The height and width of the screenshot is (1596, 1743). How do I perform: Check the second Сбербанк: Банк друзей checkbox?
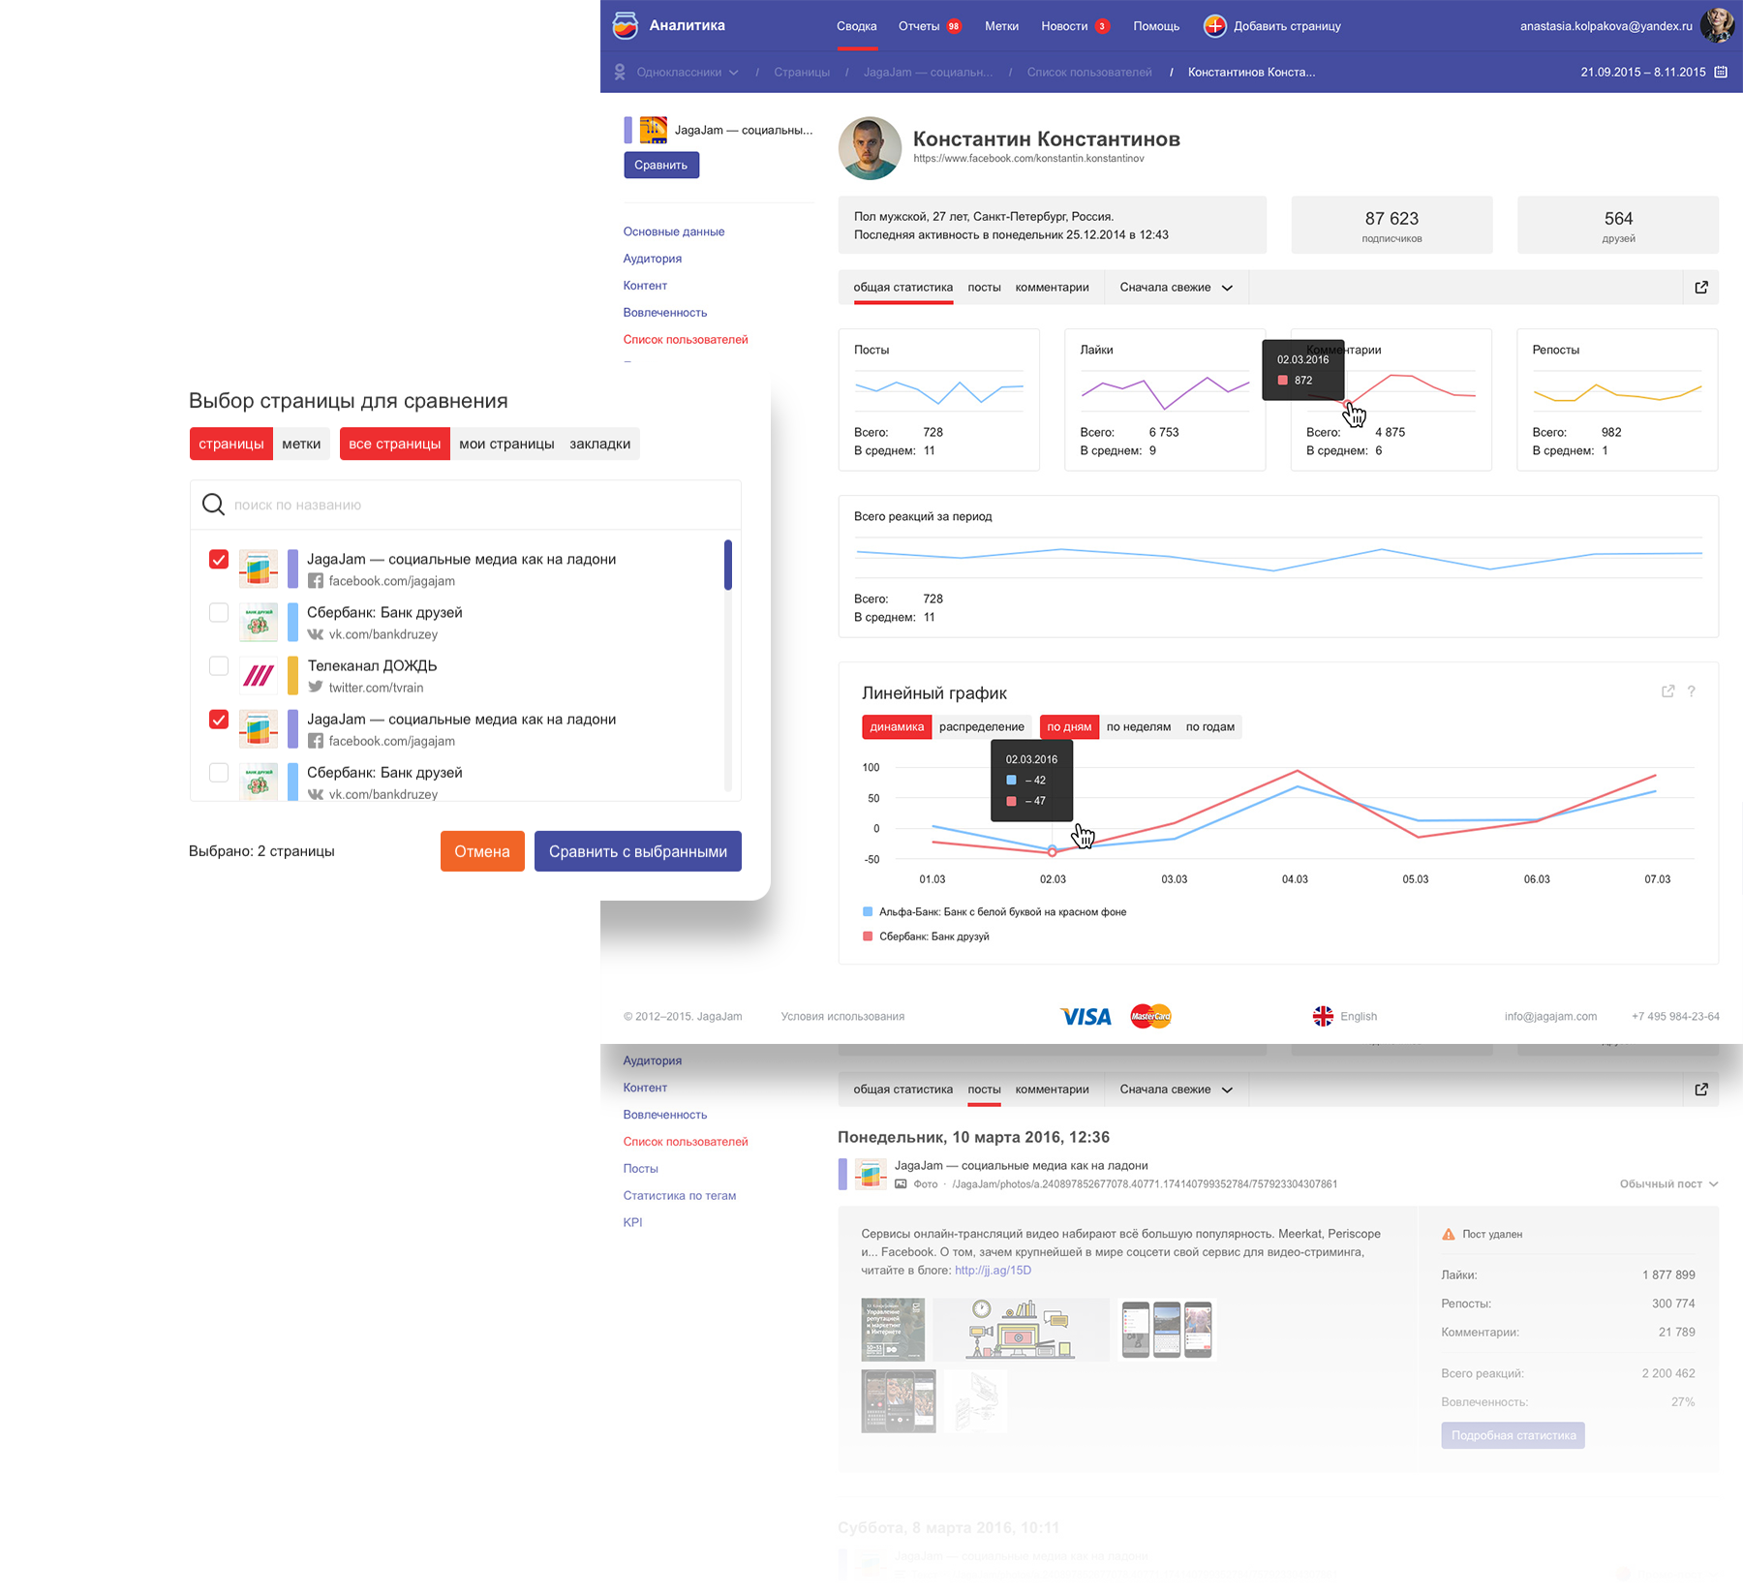coord(219,773)
